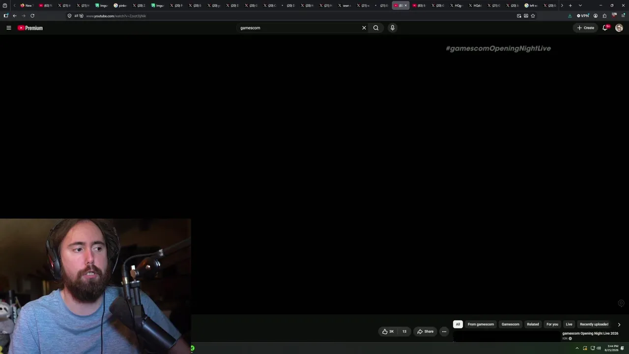Select the Live chip
629x354 pixels.
click(569, 324)
